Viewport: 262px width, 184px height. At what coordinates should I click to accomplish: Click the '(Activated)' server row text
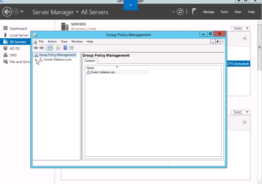241,64
